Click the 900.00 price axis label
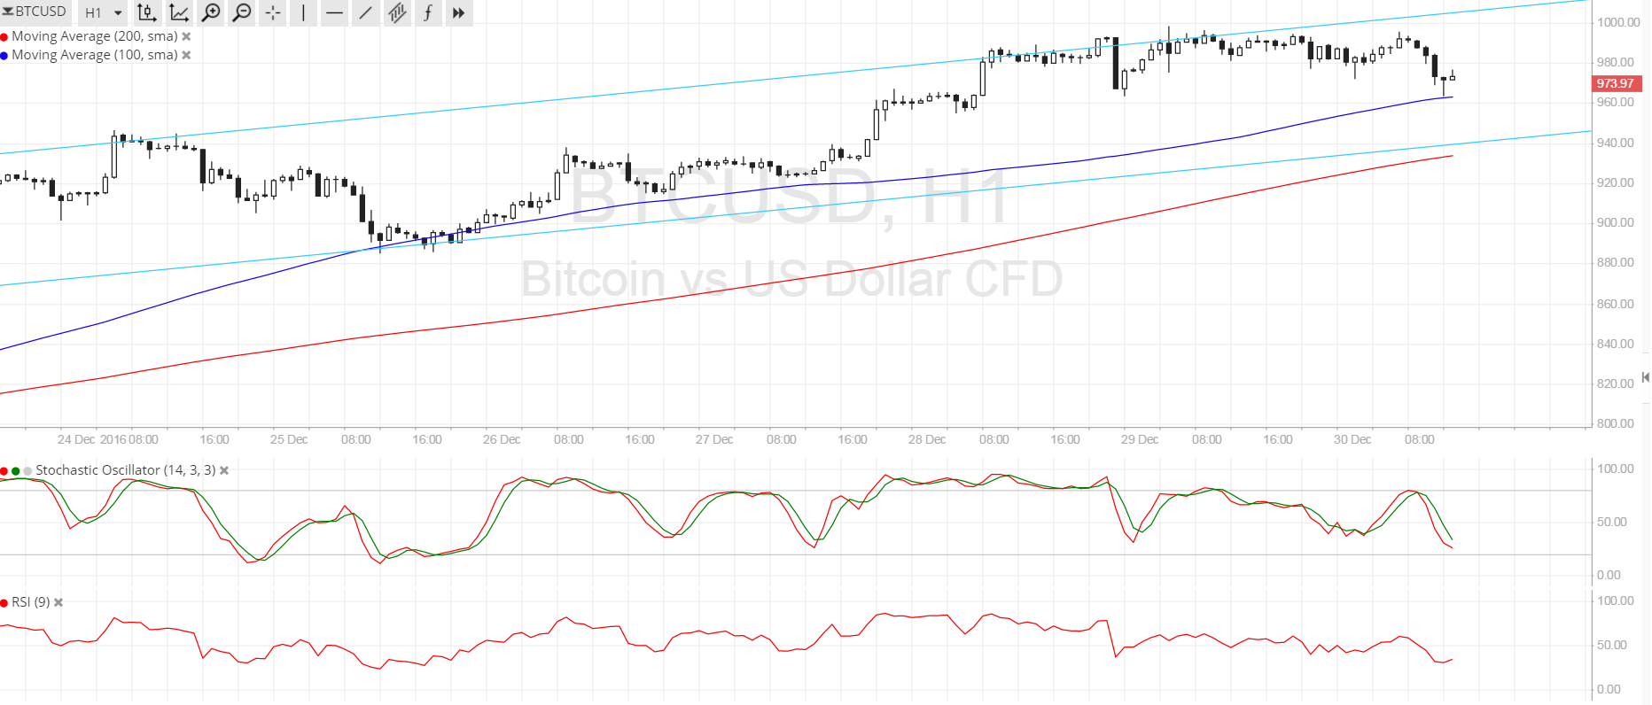Viewport: 1652px width, 705px height. click(x=1616, y=222)
